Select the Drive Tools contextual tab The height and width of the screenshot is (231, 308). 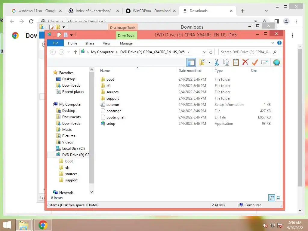(x=126, y=35)
